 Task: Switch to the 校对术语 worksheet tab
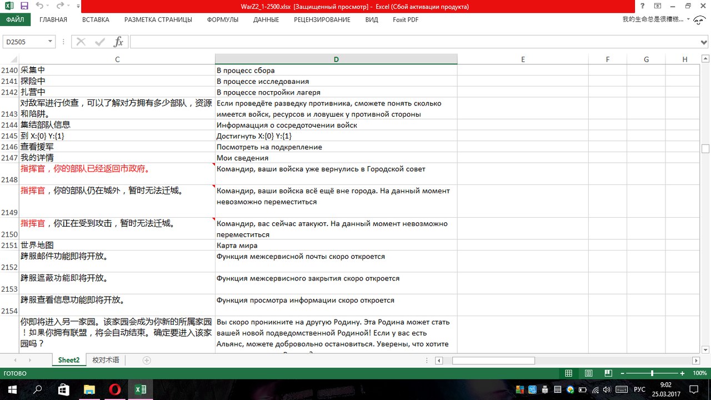coord(106,360)
